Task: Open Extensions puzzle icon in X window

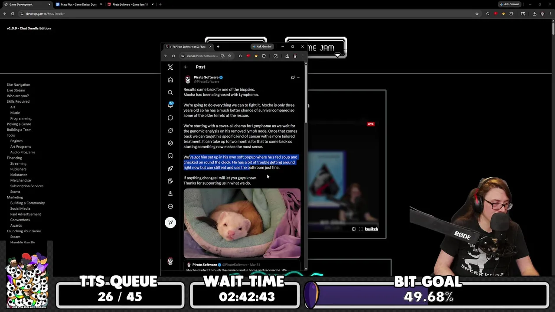Action: 264,56
